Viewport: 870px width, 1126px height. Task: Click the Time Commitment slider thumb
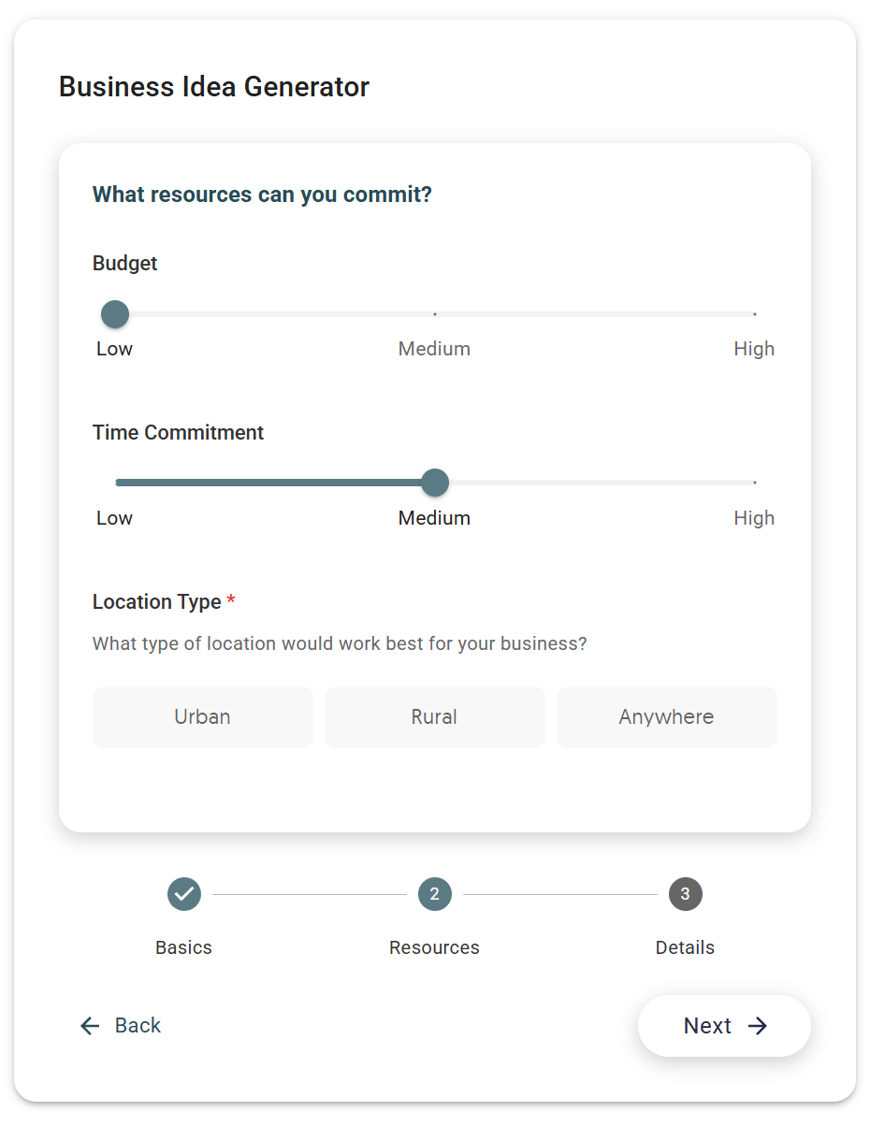[435, 483]
